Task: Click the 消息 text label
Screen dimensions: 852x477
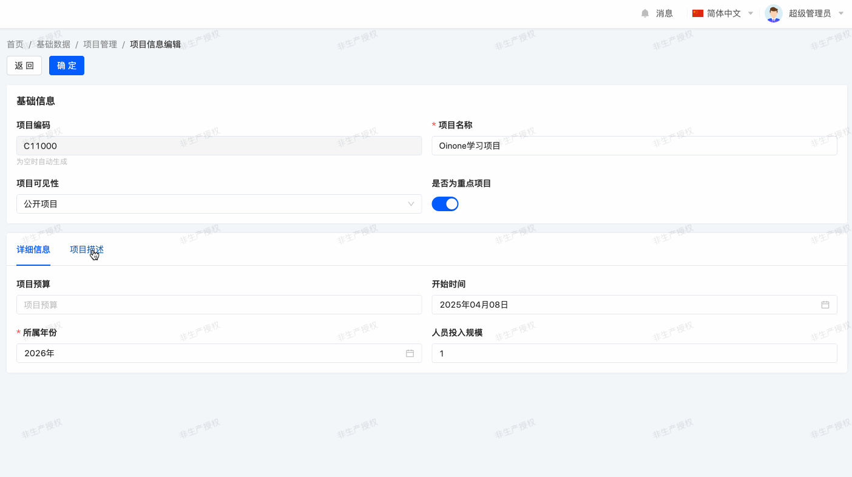Action: [x=664, y=13]
